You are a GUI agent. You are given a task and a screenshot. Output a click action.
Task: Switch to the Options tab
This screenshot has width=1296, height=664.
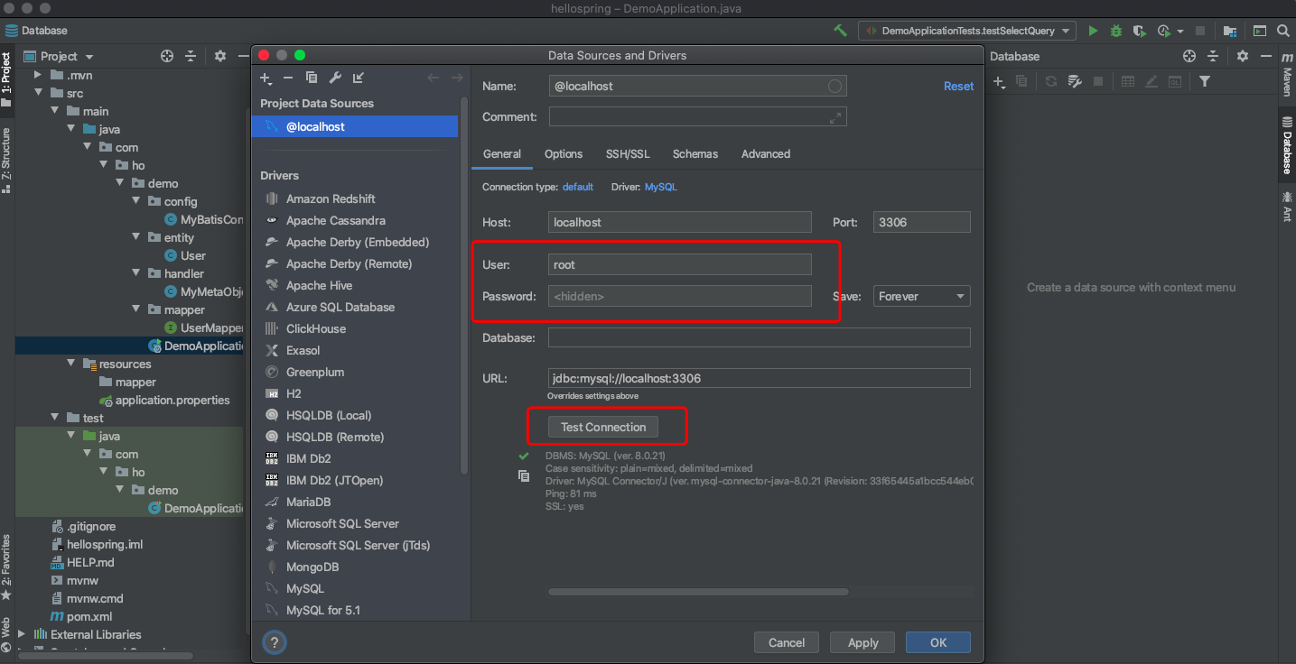[564, 154]
